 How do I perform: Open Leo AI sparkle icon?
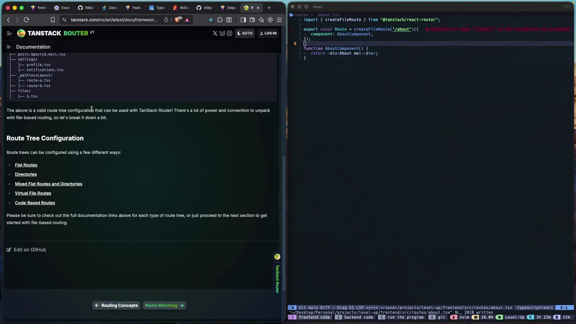[x=261, y=20]
